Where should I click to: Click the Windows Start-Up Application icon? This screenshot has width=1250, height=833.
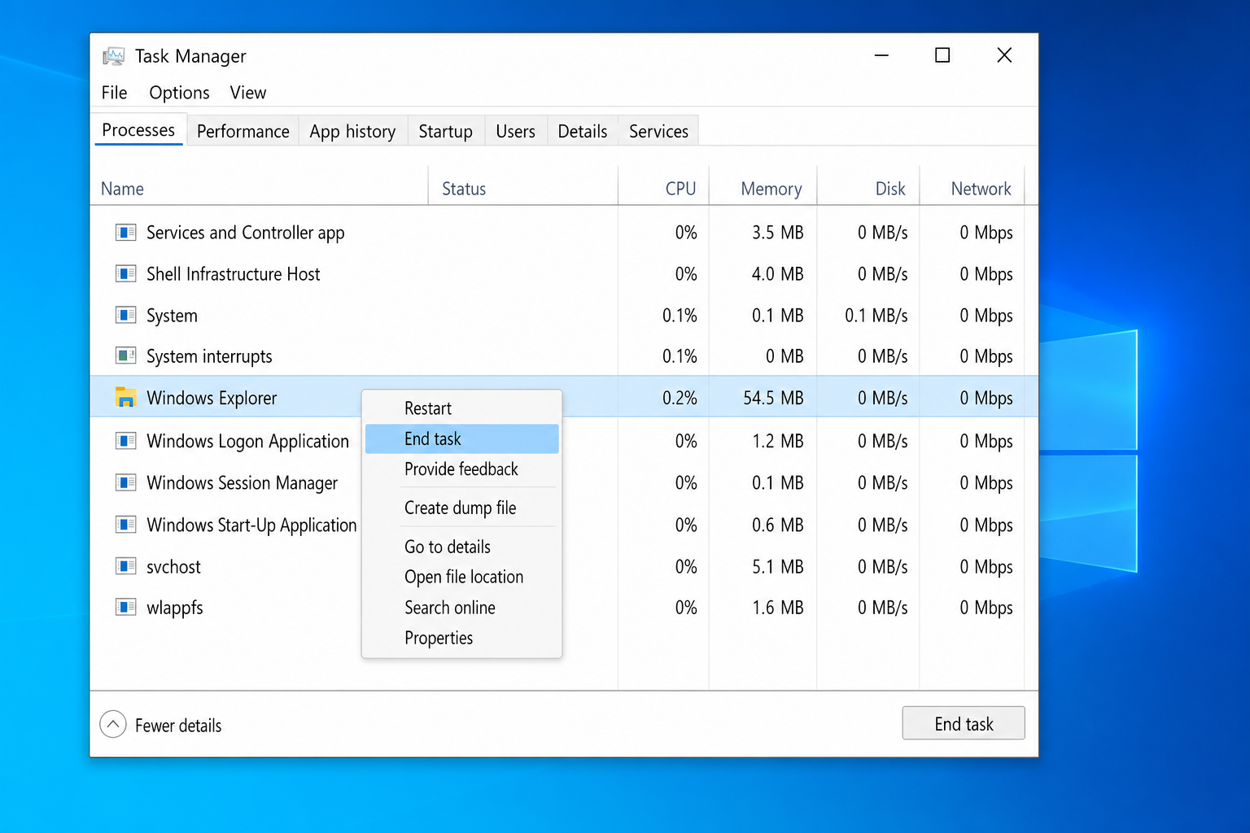[125, 525]
